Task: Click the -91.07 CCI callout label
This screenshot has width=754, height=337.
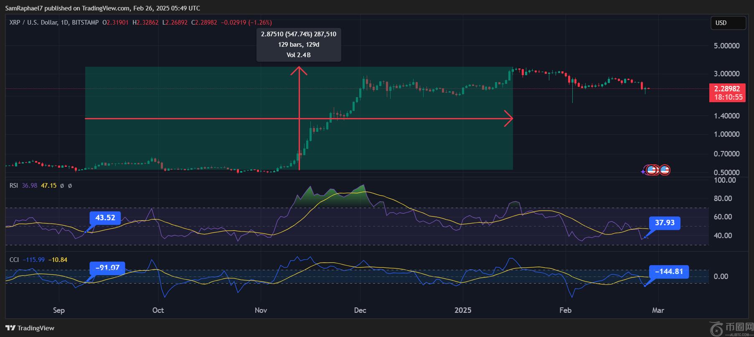Action: click(x=107, y=268)
